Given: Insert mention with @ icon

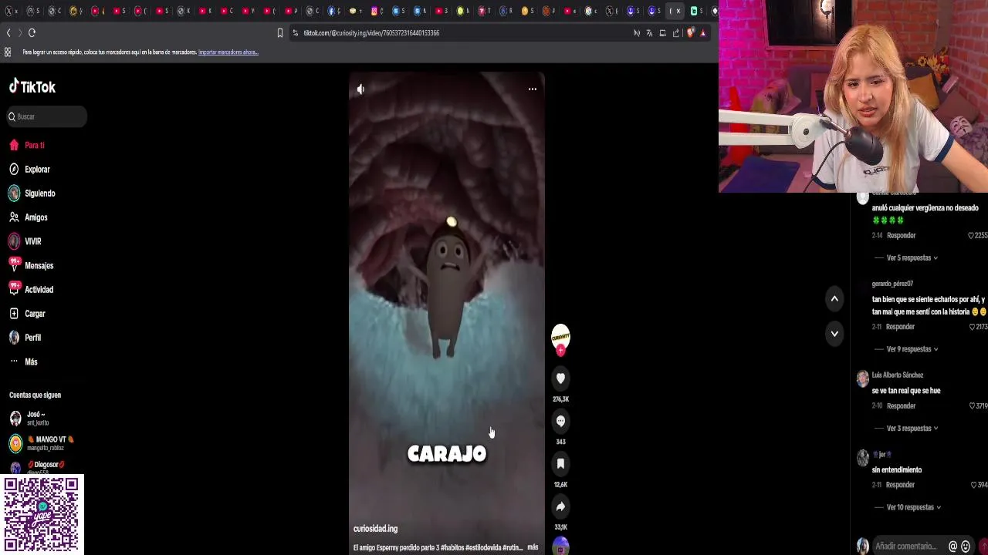Looking at the screenshot, I should click(953, 547).
